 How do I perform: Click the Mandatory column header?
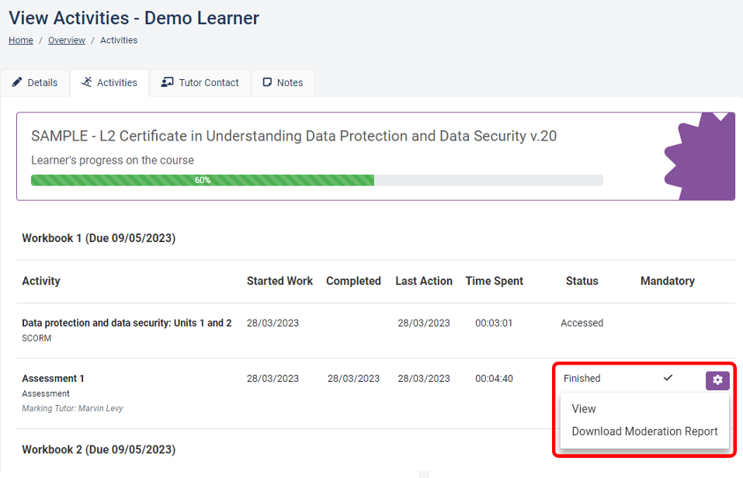(667, 281)
